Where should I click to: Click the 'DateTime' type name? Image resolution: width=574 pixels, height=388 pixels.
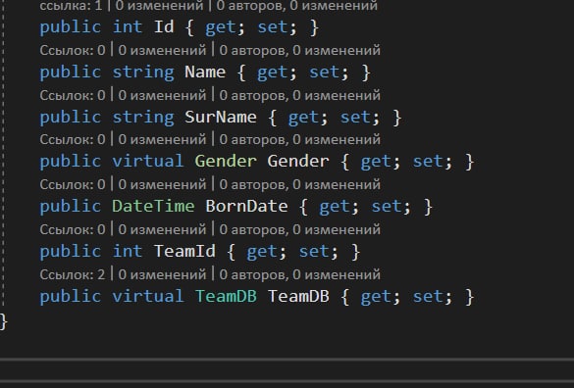click(153, 206)
